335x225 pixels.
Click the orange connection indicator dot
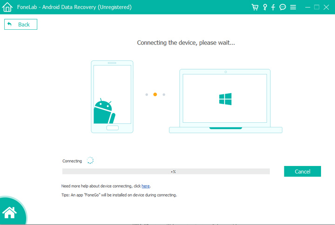pos(155,94)
